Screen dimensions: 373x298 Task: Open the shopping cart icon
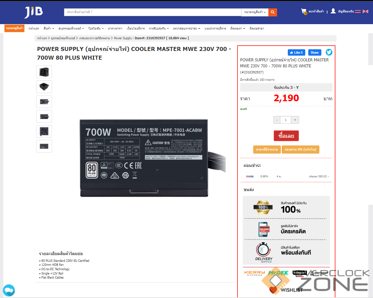point(304,11)
